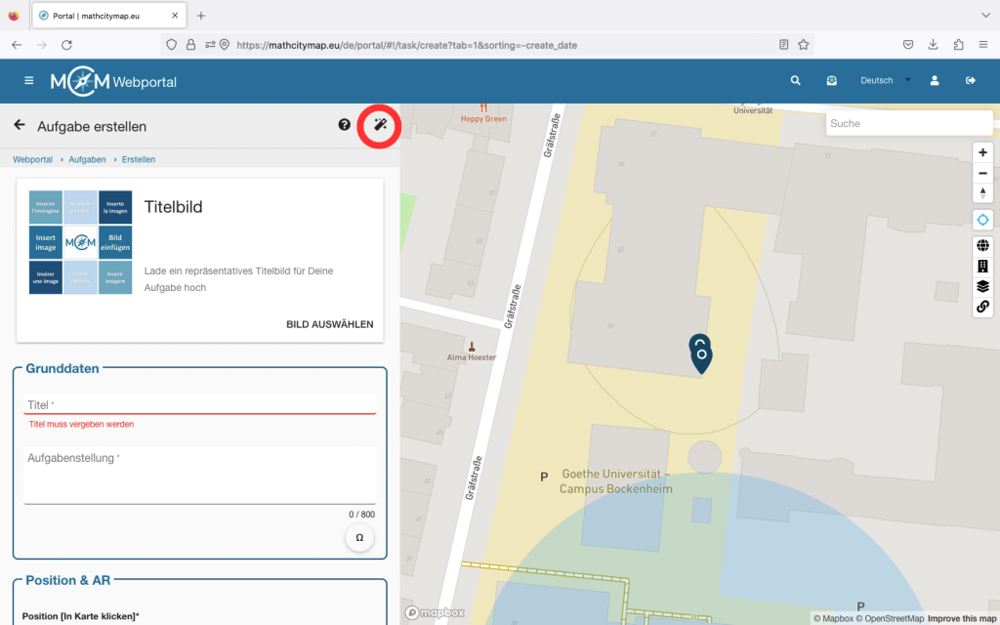Click the magic wand task wizard icon
1000x625 pixels.
pyautogui.click(x=380, y=125)
